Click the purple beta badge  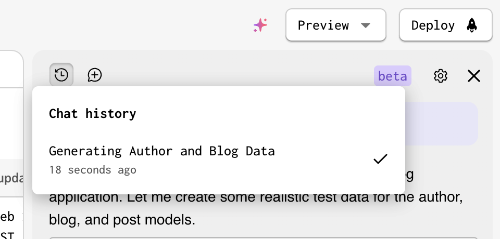(393, 76)
